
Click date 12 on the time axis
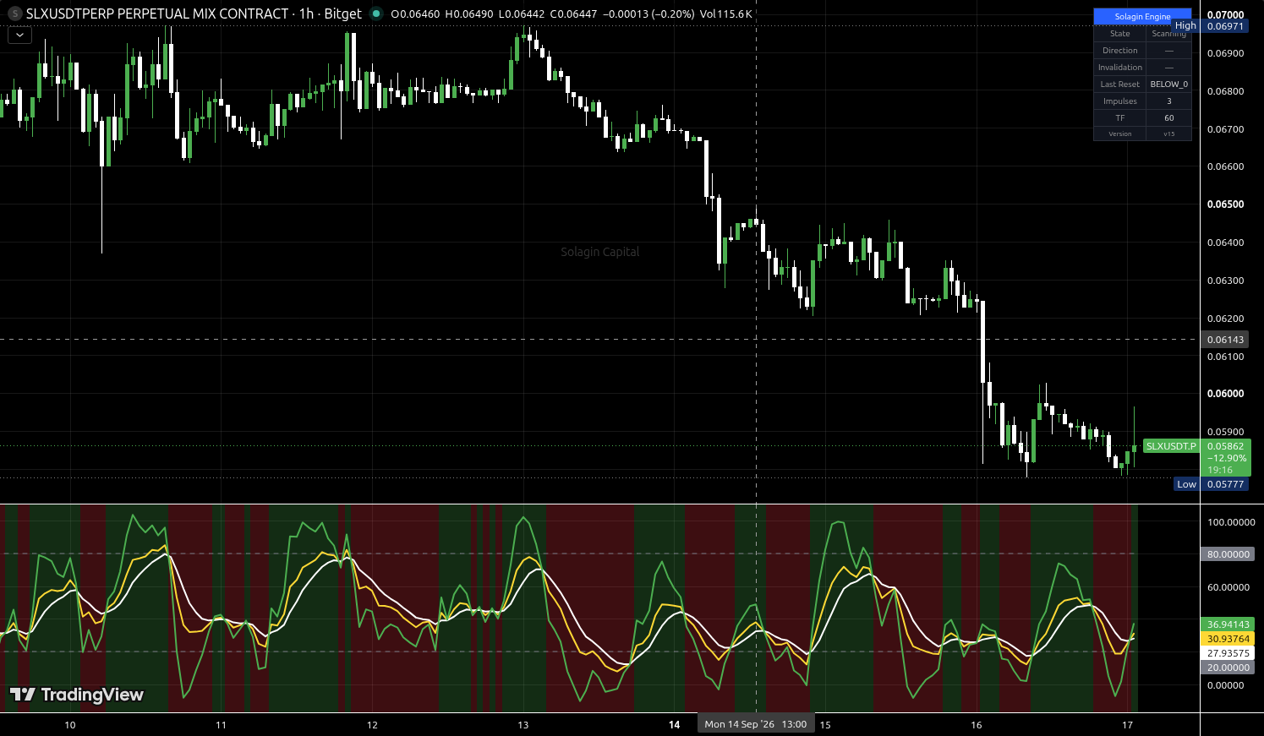tap(372, 725)
